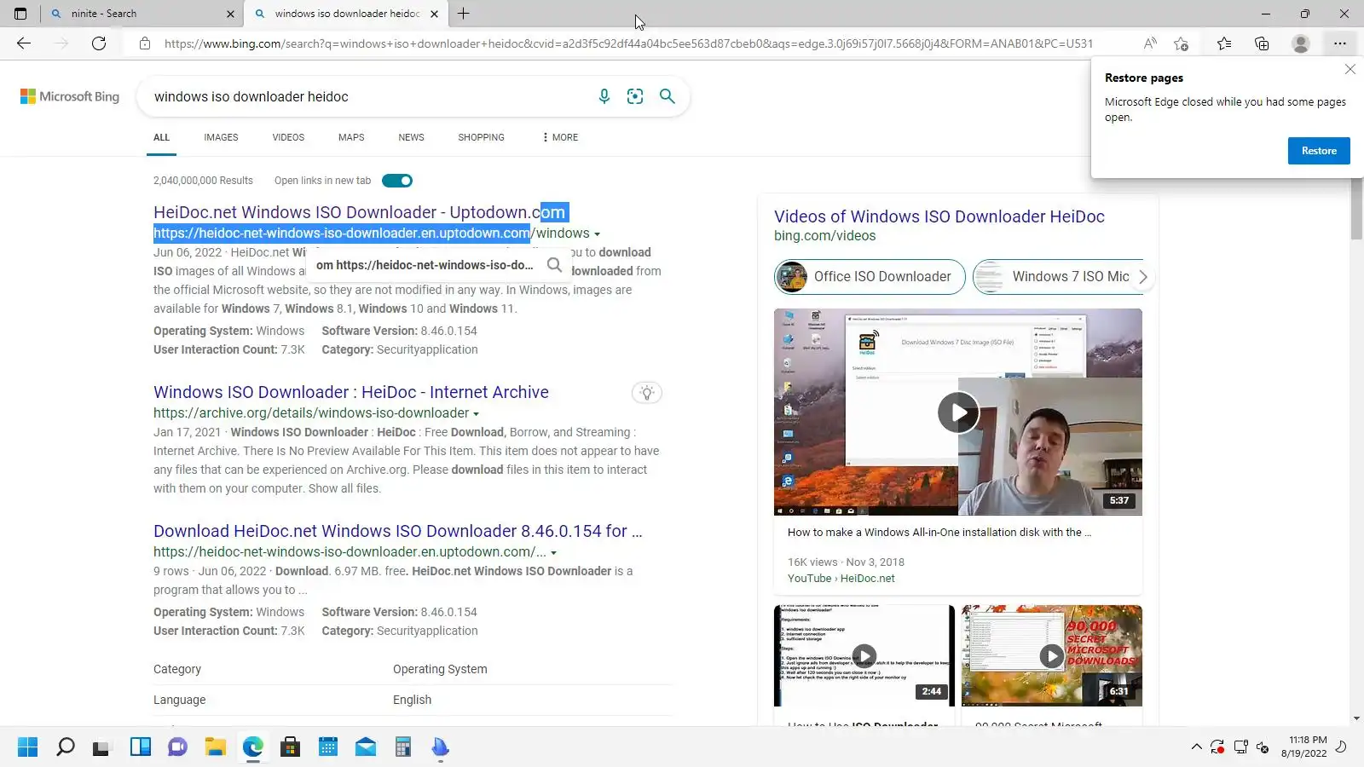This screenshot has width=1364, height=767.
Task: Click the Edge address bar URL
Action: click(628, 43)
